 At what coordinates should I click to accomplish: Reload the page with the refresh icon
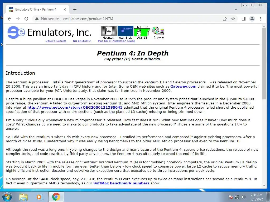(26, 19)
